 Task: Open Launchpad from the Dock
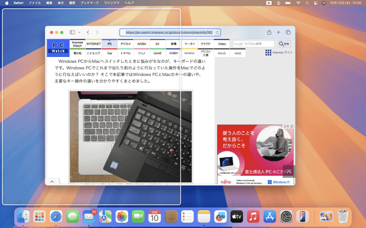39,217
